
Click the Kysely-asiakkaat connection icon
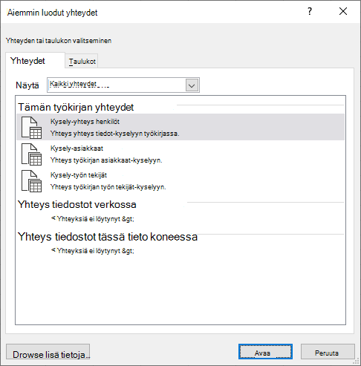pyautogui.click(x=31, y=154)
